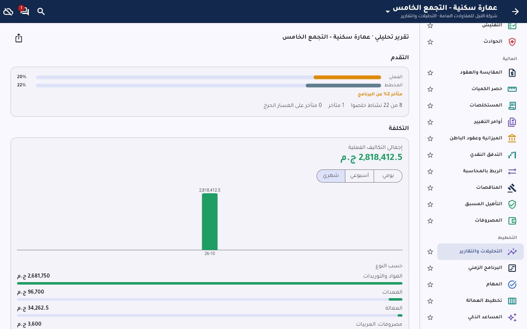Click the cloud offline sync icon

(8, 12)
